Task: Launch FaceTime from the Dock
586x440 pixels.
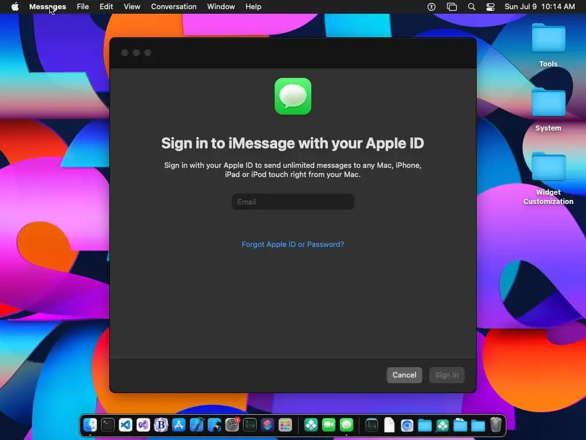Action: point(329,425)
